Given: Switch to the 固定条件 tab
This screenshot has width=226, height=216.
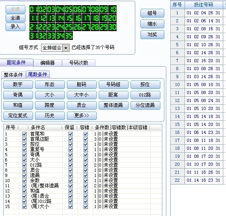Looking at the screenshot, I should coord(16,63).
